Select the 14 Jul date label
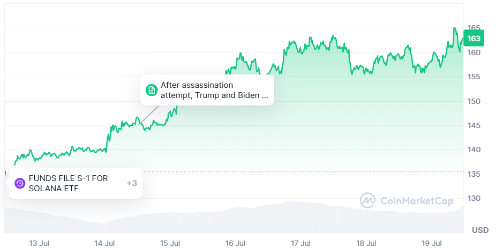 click(104, 243)
